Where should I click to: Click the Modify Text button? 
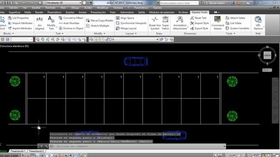51,23
